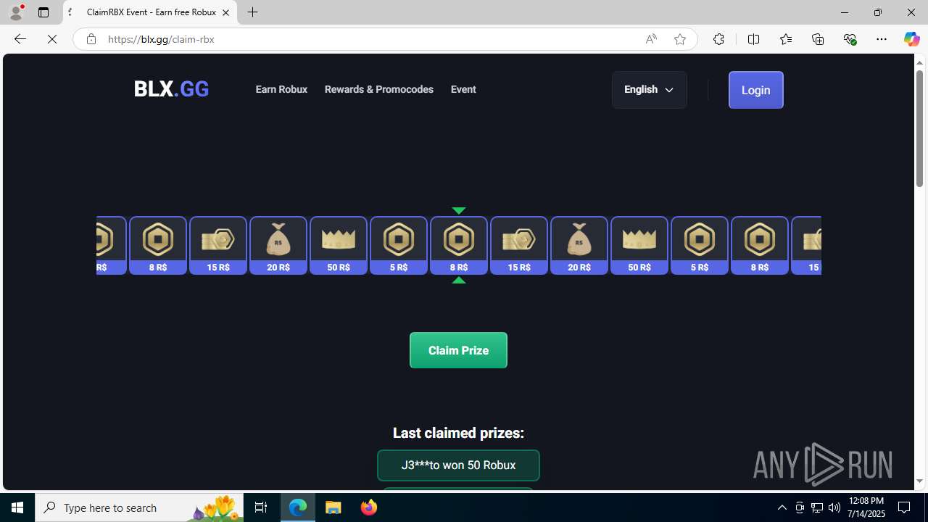Click the scrollbar down arrow
The width and height of the screenshot is (928, 522).
click(919, 481)
